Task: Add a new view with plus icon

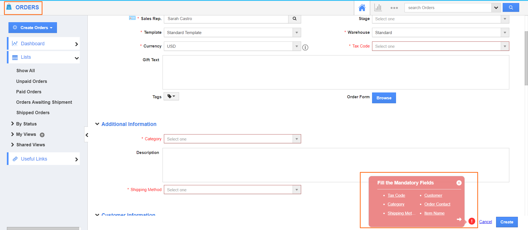Action: [42, 135]
